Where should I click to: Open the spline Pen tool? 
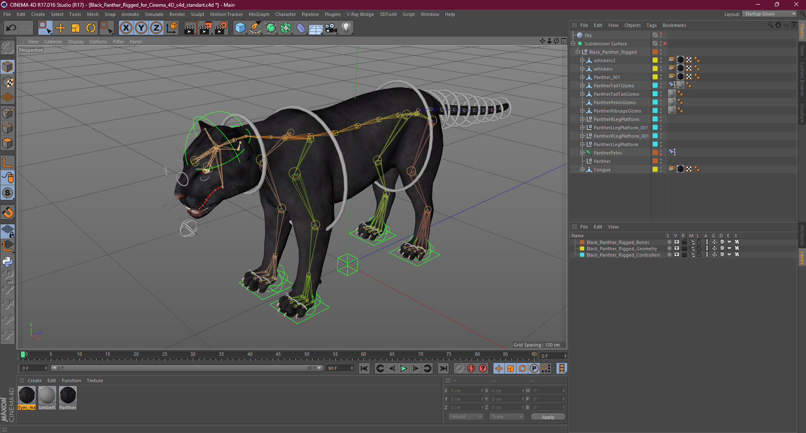coord(255,28)
